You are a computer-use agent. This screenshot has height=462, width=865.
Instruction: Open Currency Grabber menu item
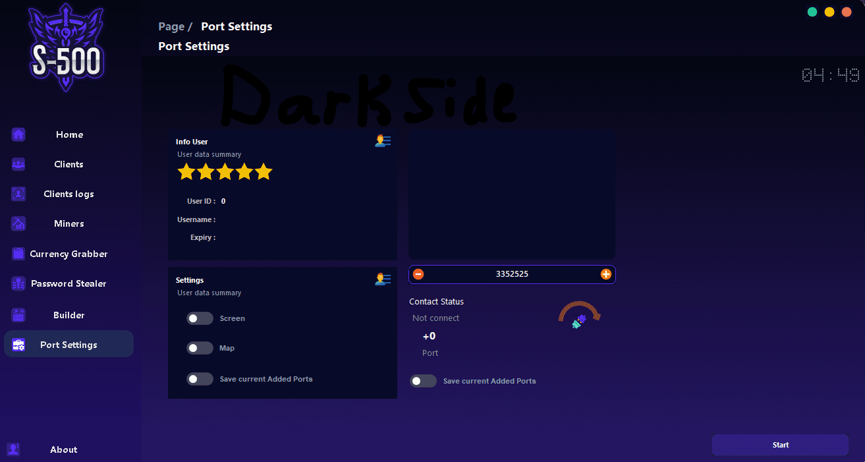(69, 254)
